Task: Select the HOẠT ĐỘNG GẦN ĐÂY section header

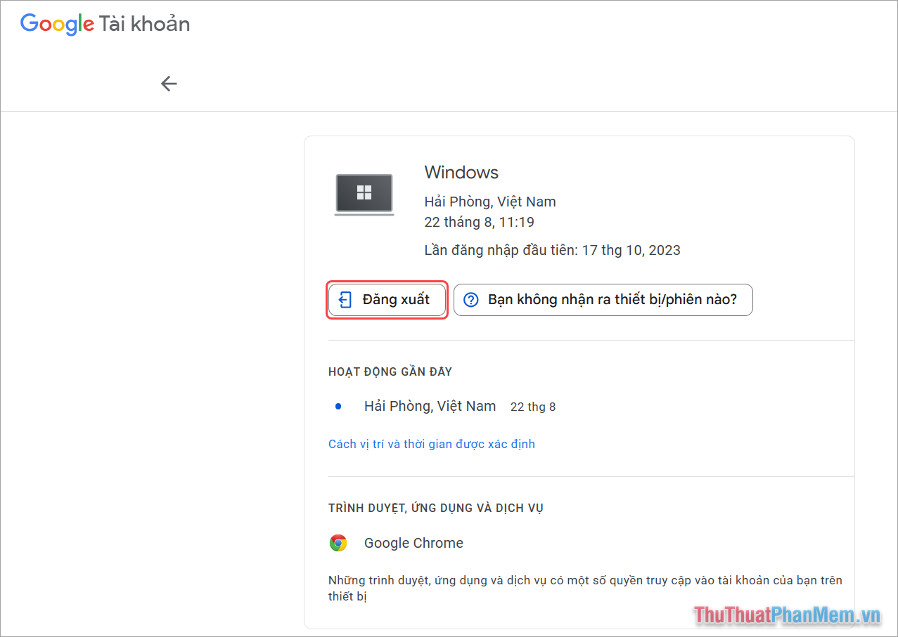Action: (x=390, y=371)
